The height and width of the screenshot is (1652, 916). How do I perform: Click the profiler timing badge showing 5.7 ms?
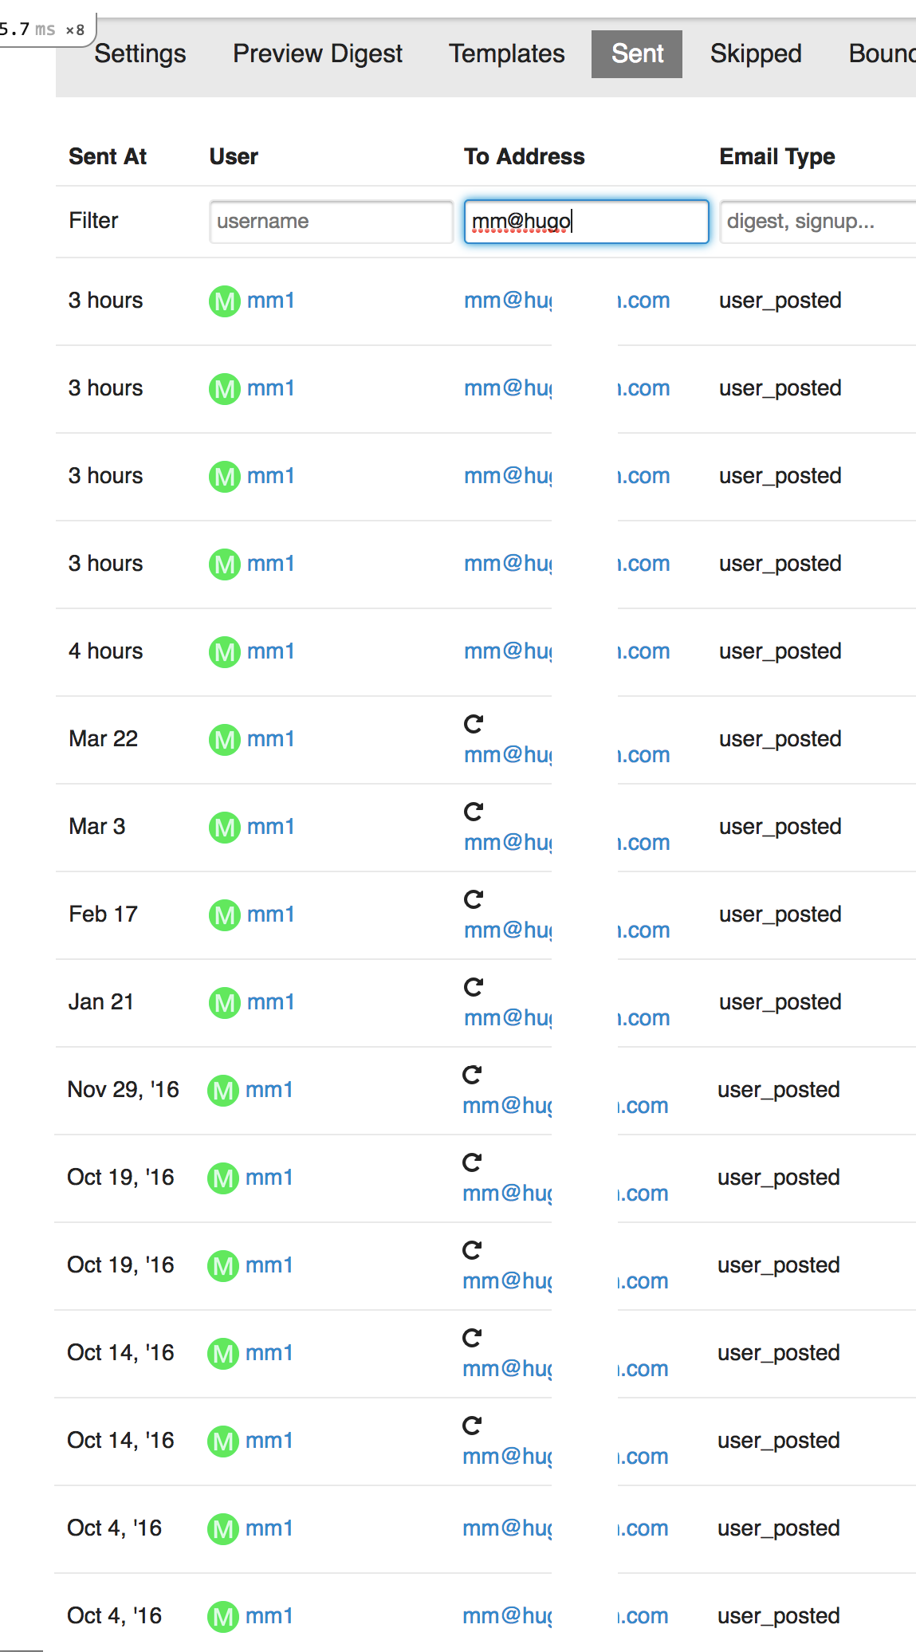pos(44,29)
